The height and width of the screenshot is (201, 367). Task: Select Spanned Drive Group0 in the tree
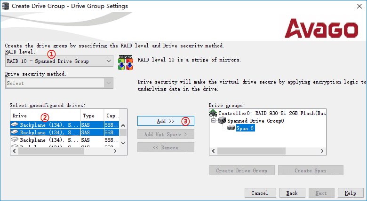(x=255, y=121)
